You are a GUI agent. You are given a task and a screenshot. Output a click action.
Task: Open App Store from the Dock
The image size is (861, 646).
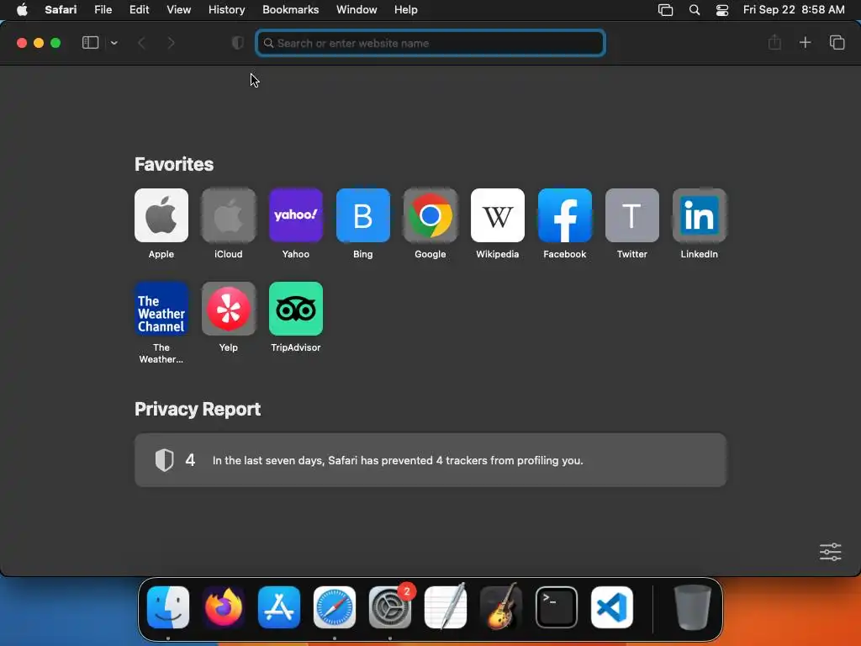tap(279, 607)
